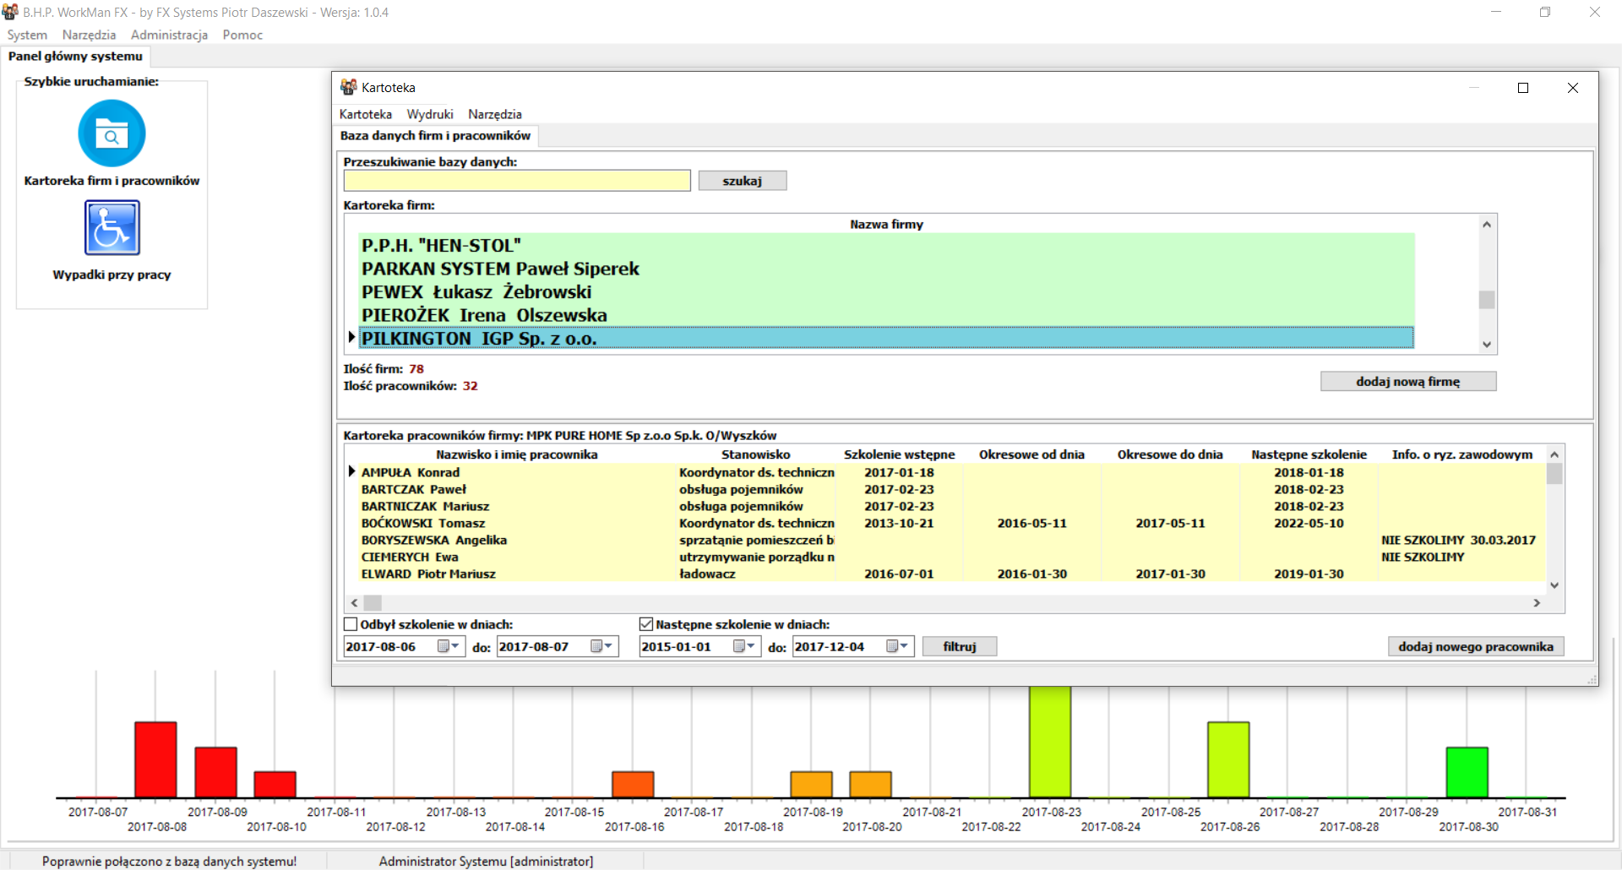
Task: Click dodaj nową firmę button
Action: click(x=1408, y=382)
